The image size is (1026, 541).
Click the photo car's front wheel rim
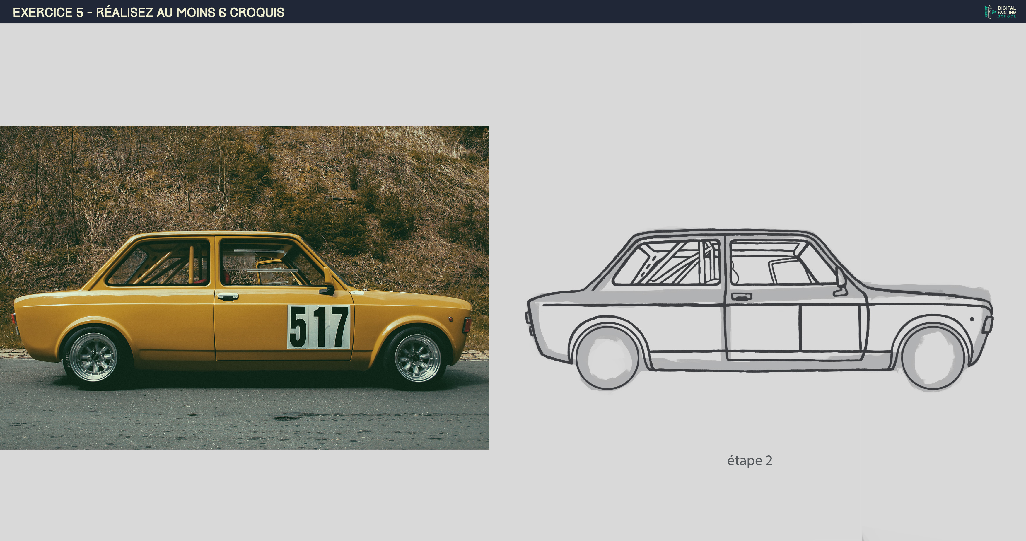[x=417, y=358]
